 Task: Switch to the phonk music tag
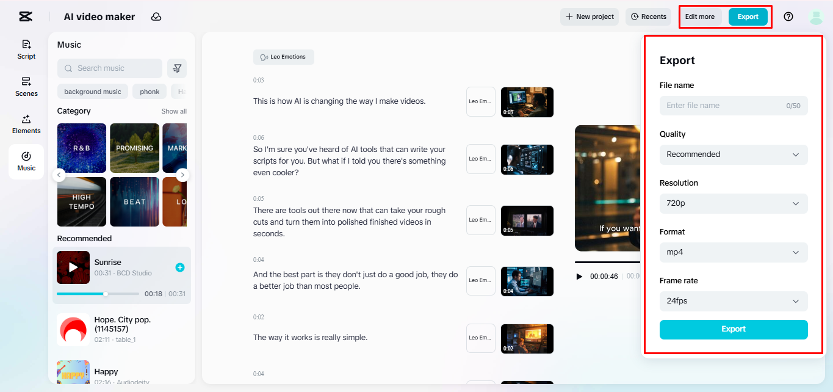(x=149, y=91)
